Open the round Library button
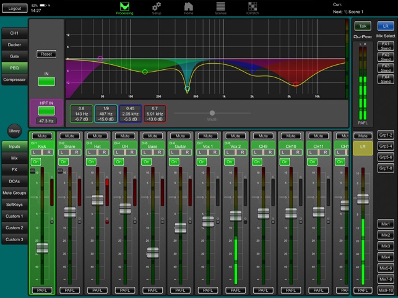398x298 pixels. tap(14, 131)
